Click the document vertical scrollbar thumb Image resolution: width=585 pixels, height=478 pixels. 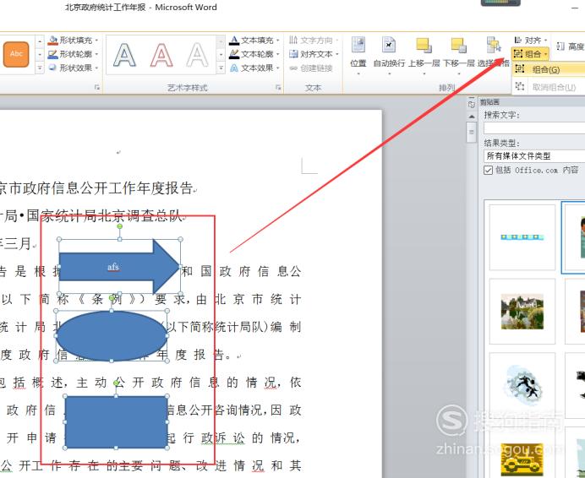pos(472,132)
